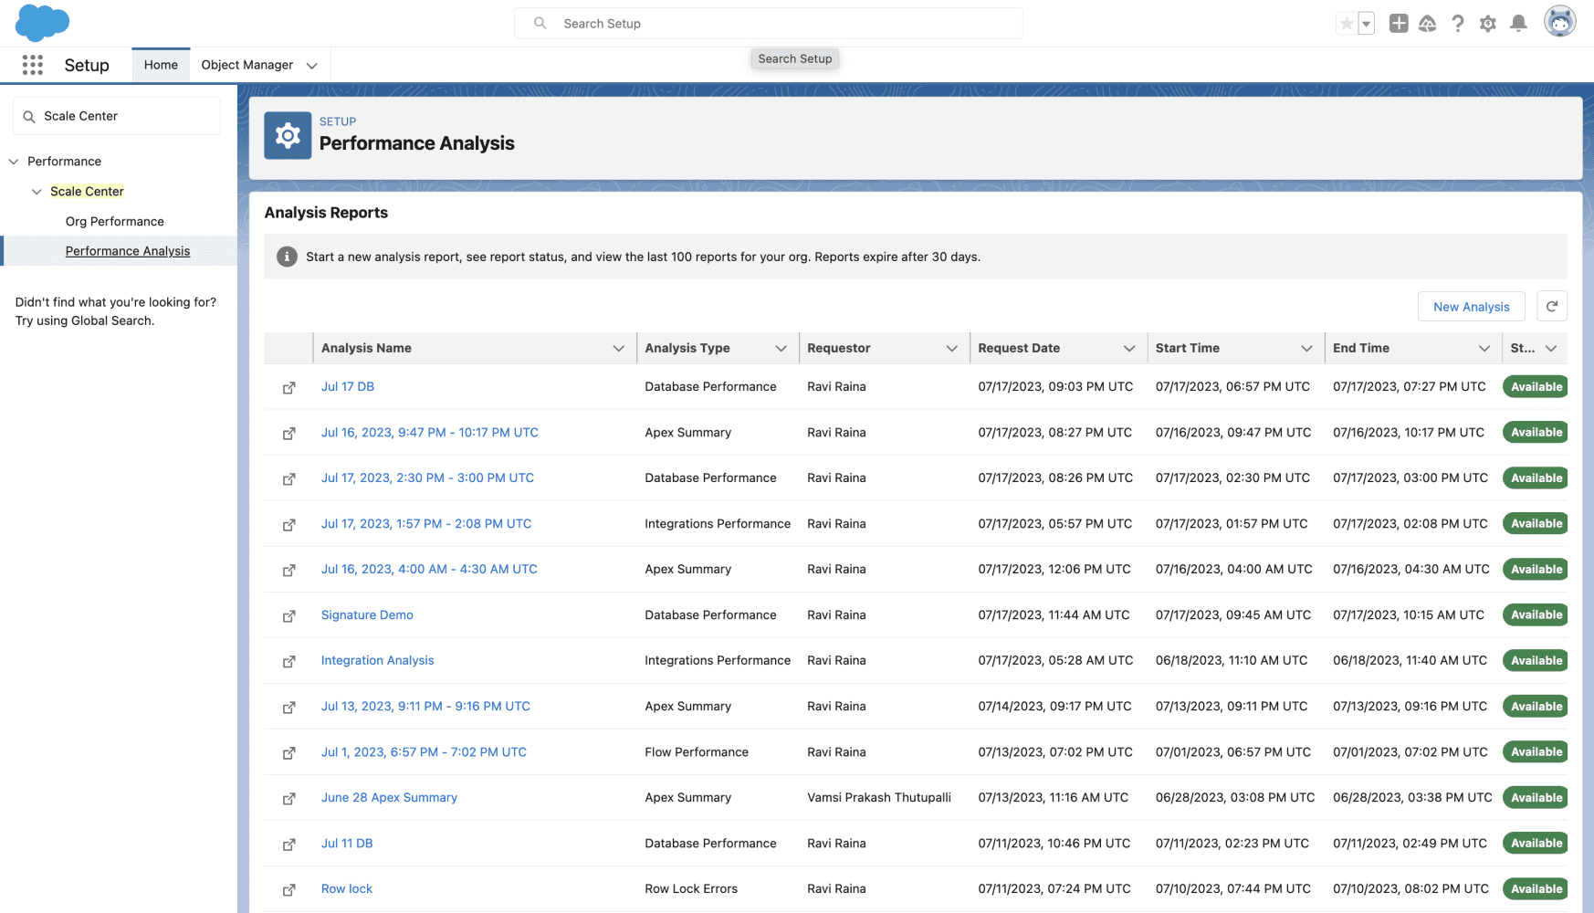Click Available status badge for Jul 17 DB
The height and width of the screenshot is (913, 1594).
point(1536,386)
